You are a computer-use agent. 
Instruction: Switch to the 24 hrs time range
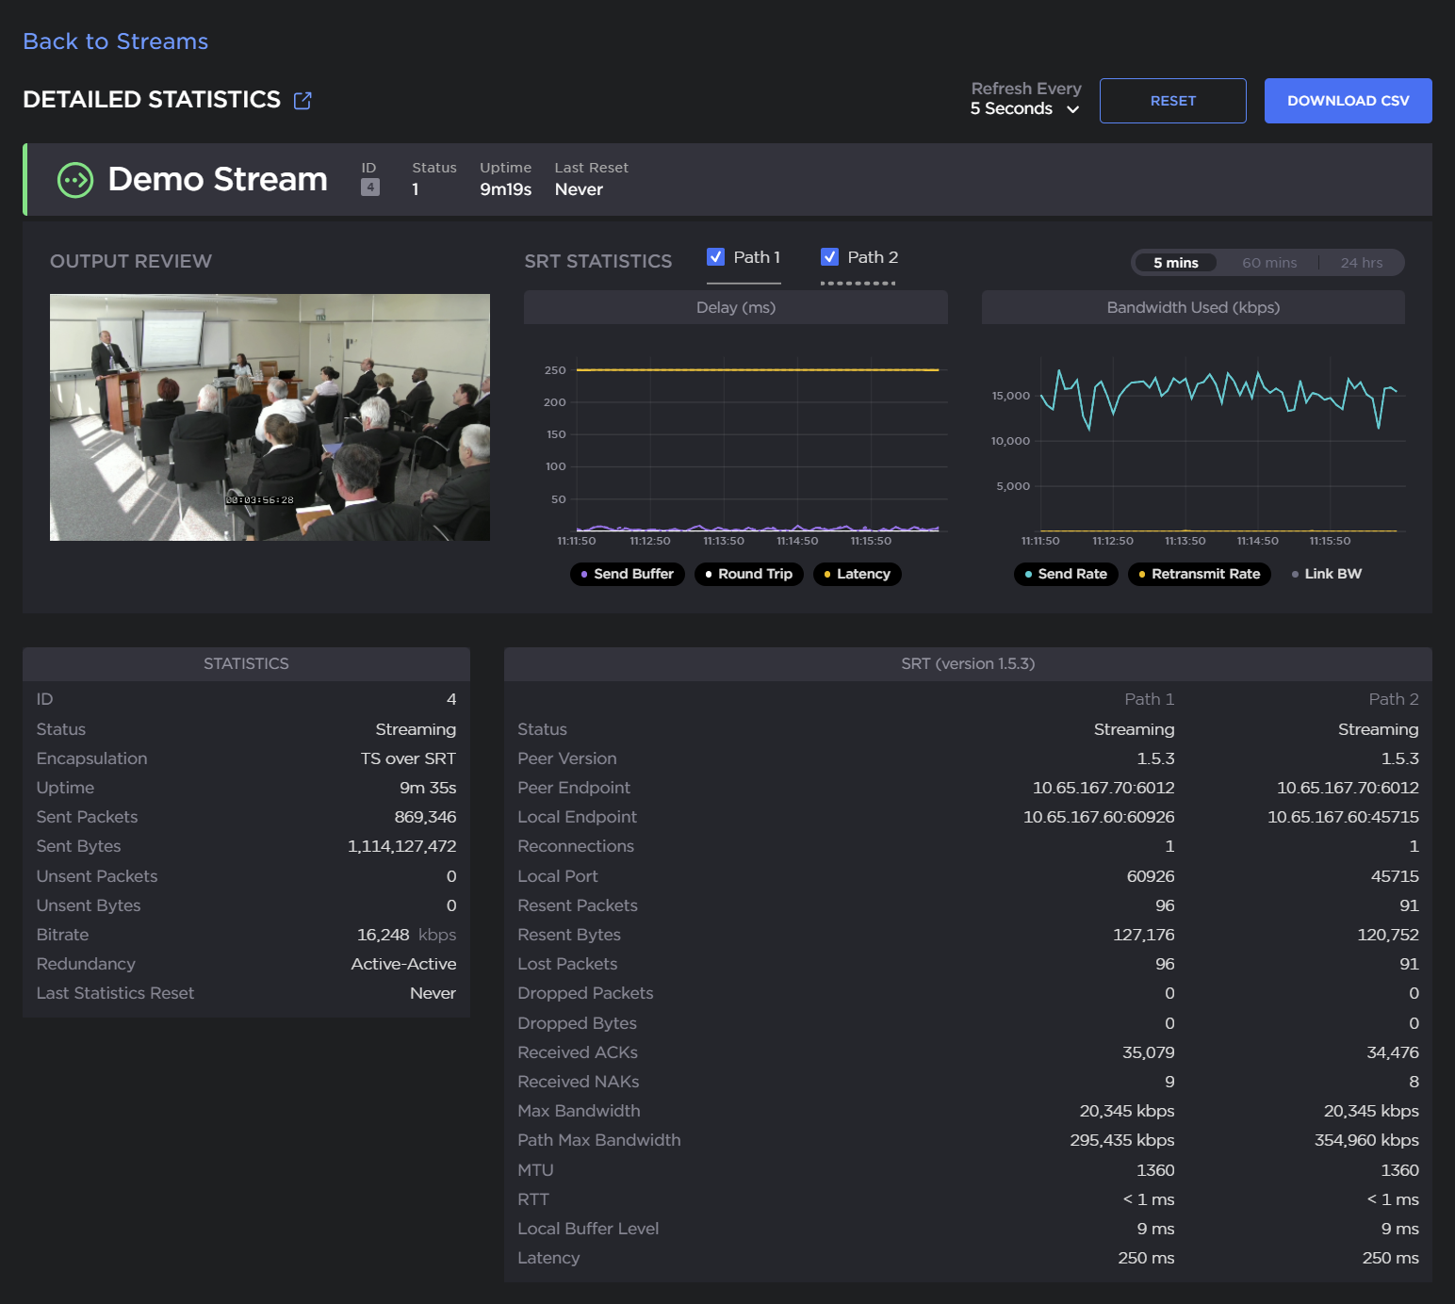tap(1361, 263)
